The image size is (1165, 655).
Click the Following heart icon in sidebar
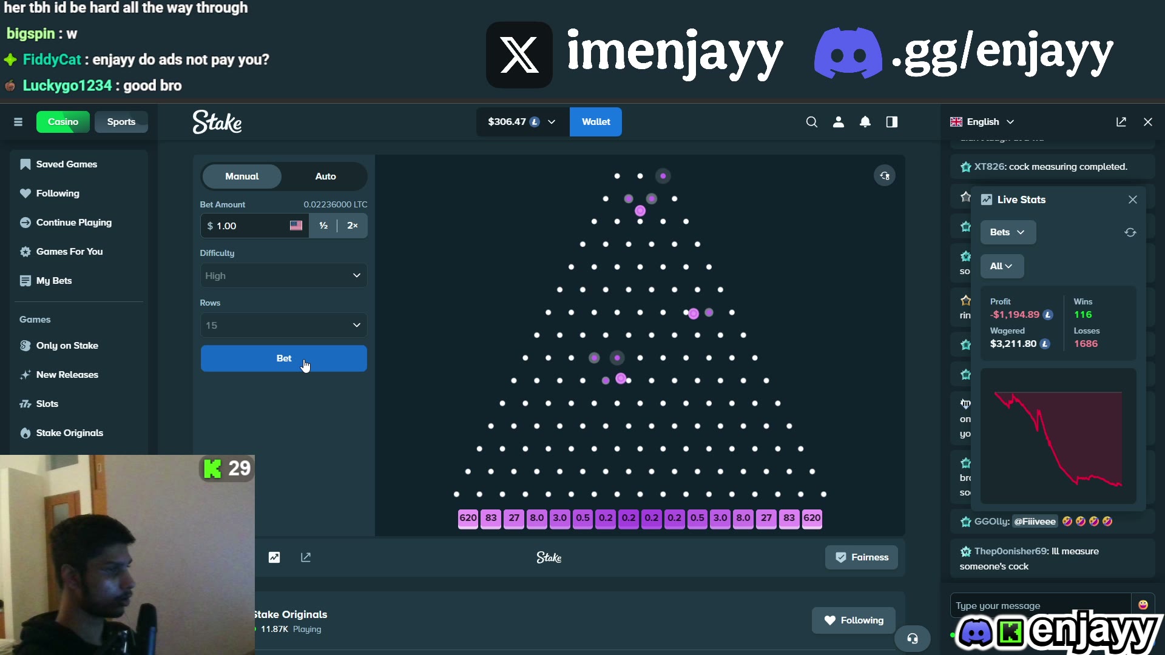(25, 193)
